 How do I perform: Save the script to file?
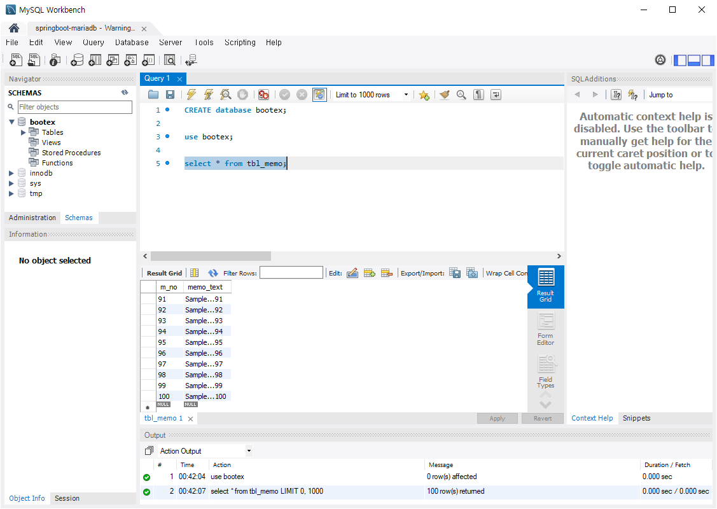[170, 95]
